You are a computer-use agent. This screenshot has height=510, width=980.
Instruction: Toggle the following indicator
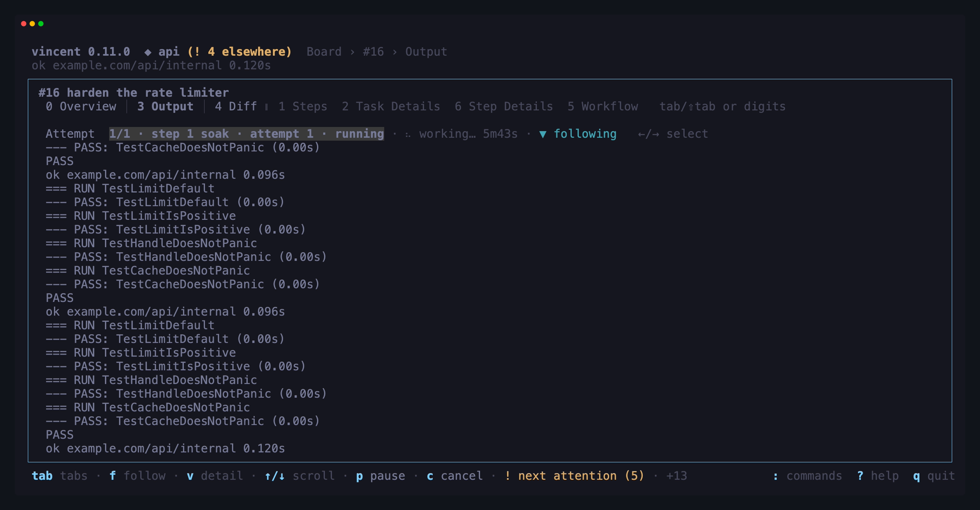pos(577,134)
